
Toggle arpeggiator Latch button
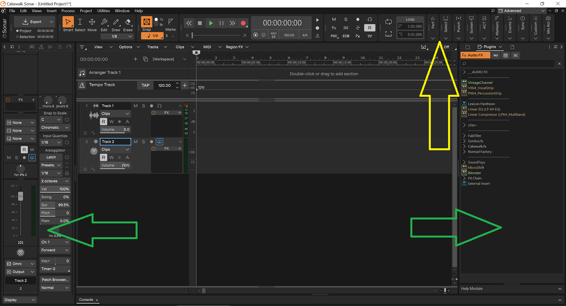51,157
